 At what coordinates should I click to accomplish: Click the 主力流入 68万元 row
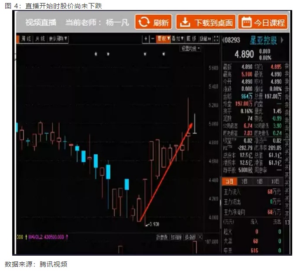tap(252, 192)
